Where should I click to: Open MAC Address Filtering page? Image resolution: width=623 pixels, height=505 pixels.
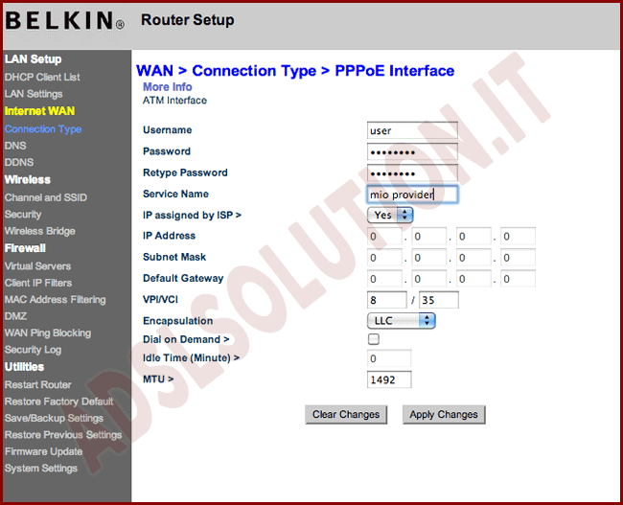point(56,300)
